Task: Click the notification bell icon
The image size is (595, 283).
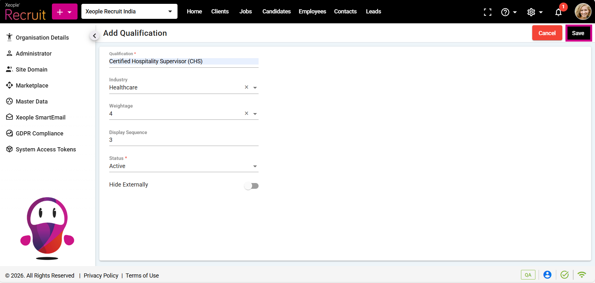Action: [x=558, y=12]
